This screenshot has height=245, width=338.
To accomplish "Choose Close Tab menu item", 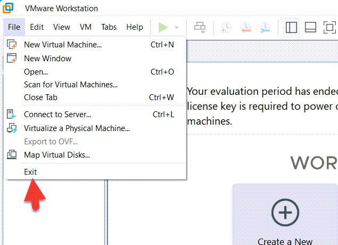I will pos(40,97).
